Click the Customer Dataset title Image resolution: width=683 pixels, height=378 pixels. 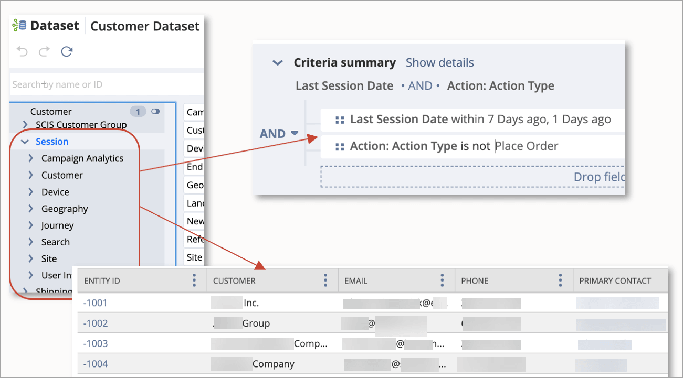(x=145, y=26)
